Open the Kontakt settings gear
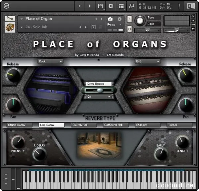The height and width of the screenshot is (191, 199). [111, 6]
